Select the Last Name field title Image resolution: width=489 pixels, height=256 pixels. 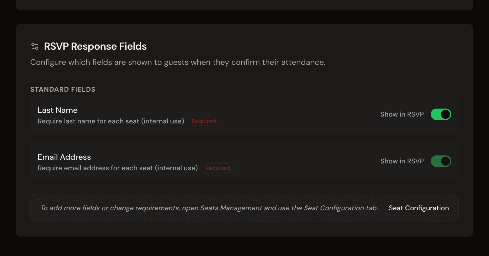tap(57, 110)
